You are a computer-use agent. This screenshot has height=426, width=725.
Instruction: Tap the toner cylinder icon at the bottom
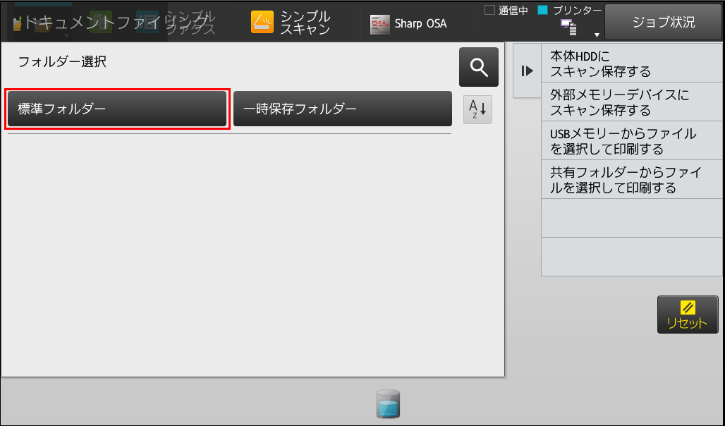click(x=388, y=404)
